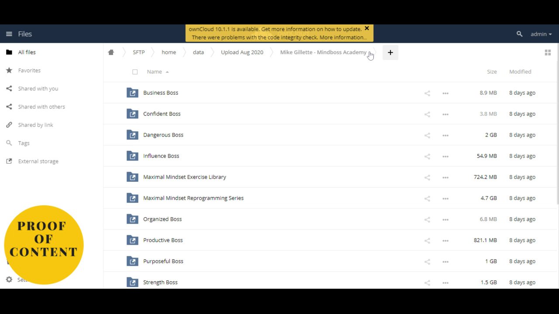Share the Dangerous Boss folder

pyautogui.click(x=427, y=135)
